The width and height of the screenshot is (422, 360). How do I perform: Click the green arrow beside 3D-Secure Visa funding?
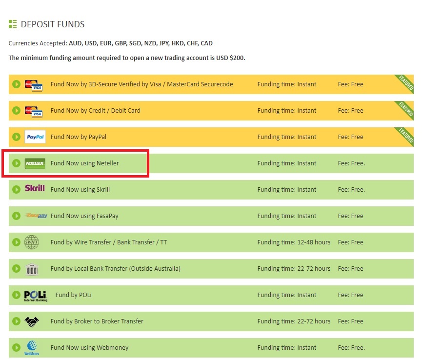point(17,84)
